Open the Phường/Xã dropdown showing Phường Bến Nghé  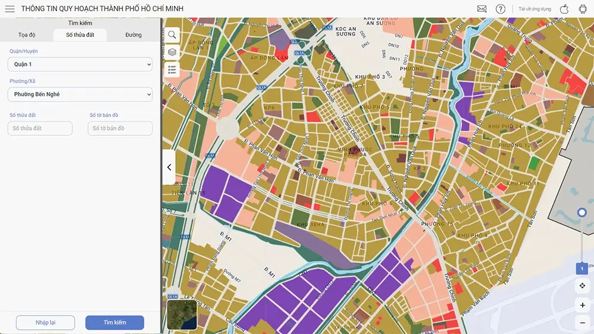[80, 94]
